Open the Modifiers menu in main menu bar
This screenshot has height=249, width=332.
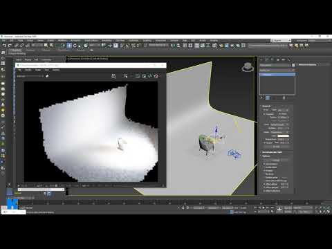(x=62, y=40)
